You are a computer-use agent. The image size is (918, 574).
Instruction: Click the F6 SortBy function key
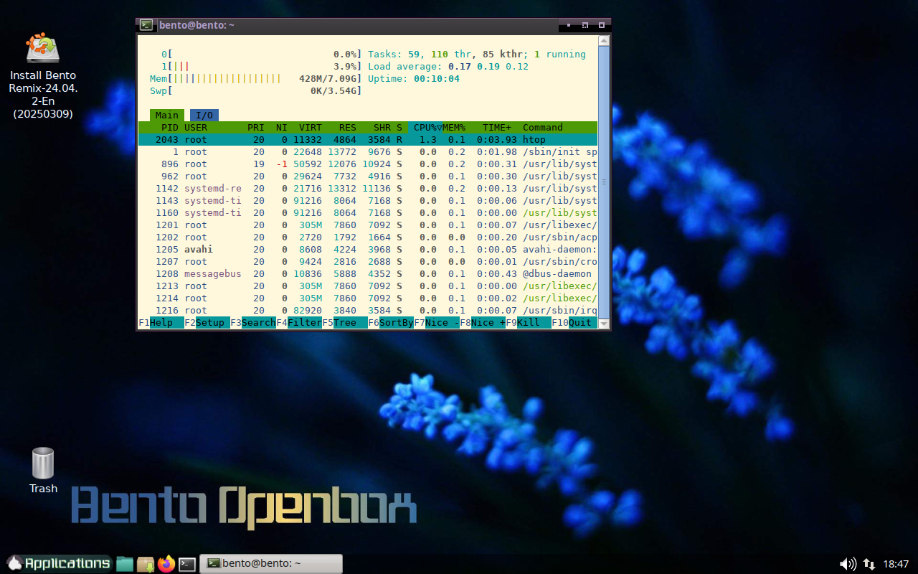[x=391, y=323]
